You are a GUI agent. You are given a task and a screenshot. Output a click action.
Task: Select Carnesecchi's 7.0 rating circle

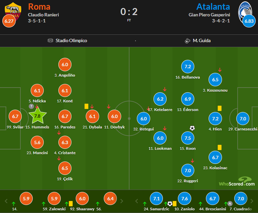coord(243,119)
